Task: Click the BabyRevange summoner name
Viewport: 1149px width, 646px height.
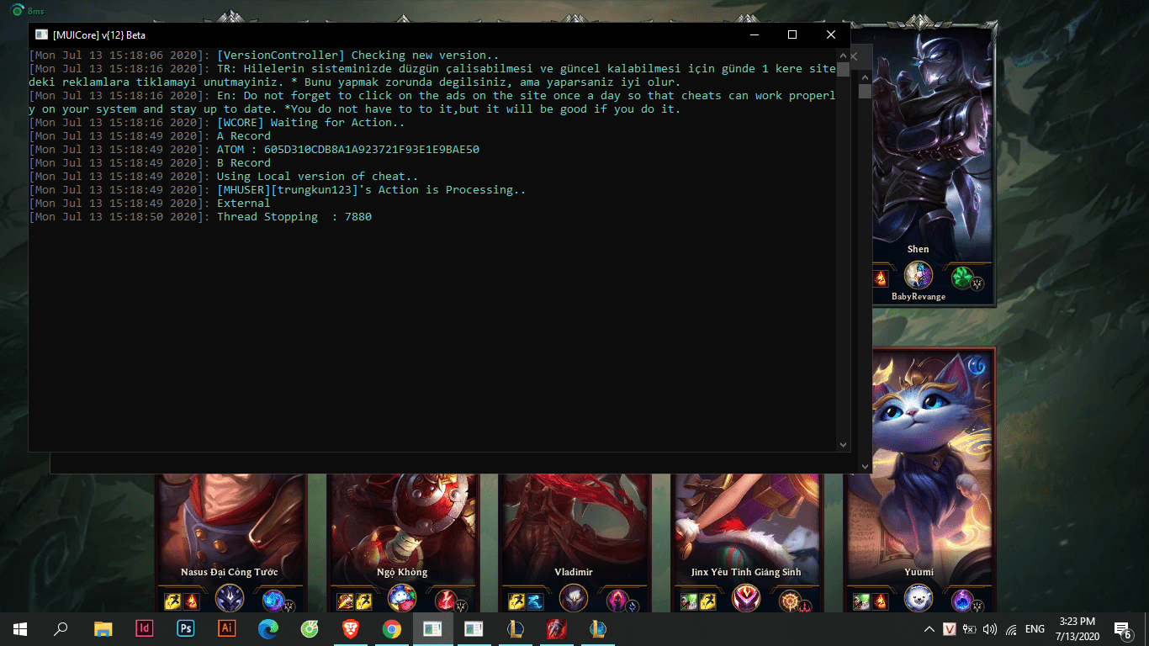Action: pos(919,296)
